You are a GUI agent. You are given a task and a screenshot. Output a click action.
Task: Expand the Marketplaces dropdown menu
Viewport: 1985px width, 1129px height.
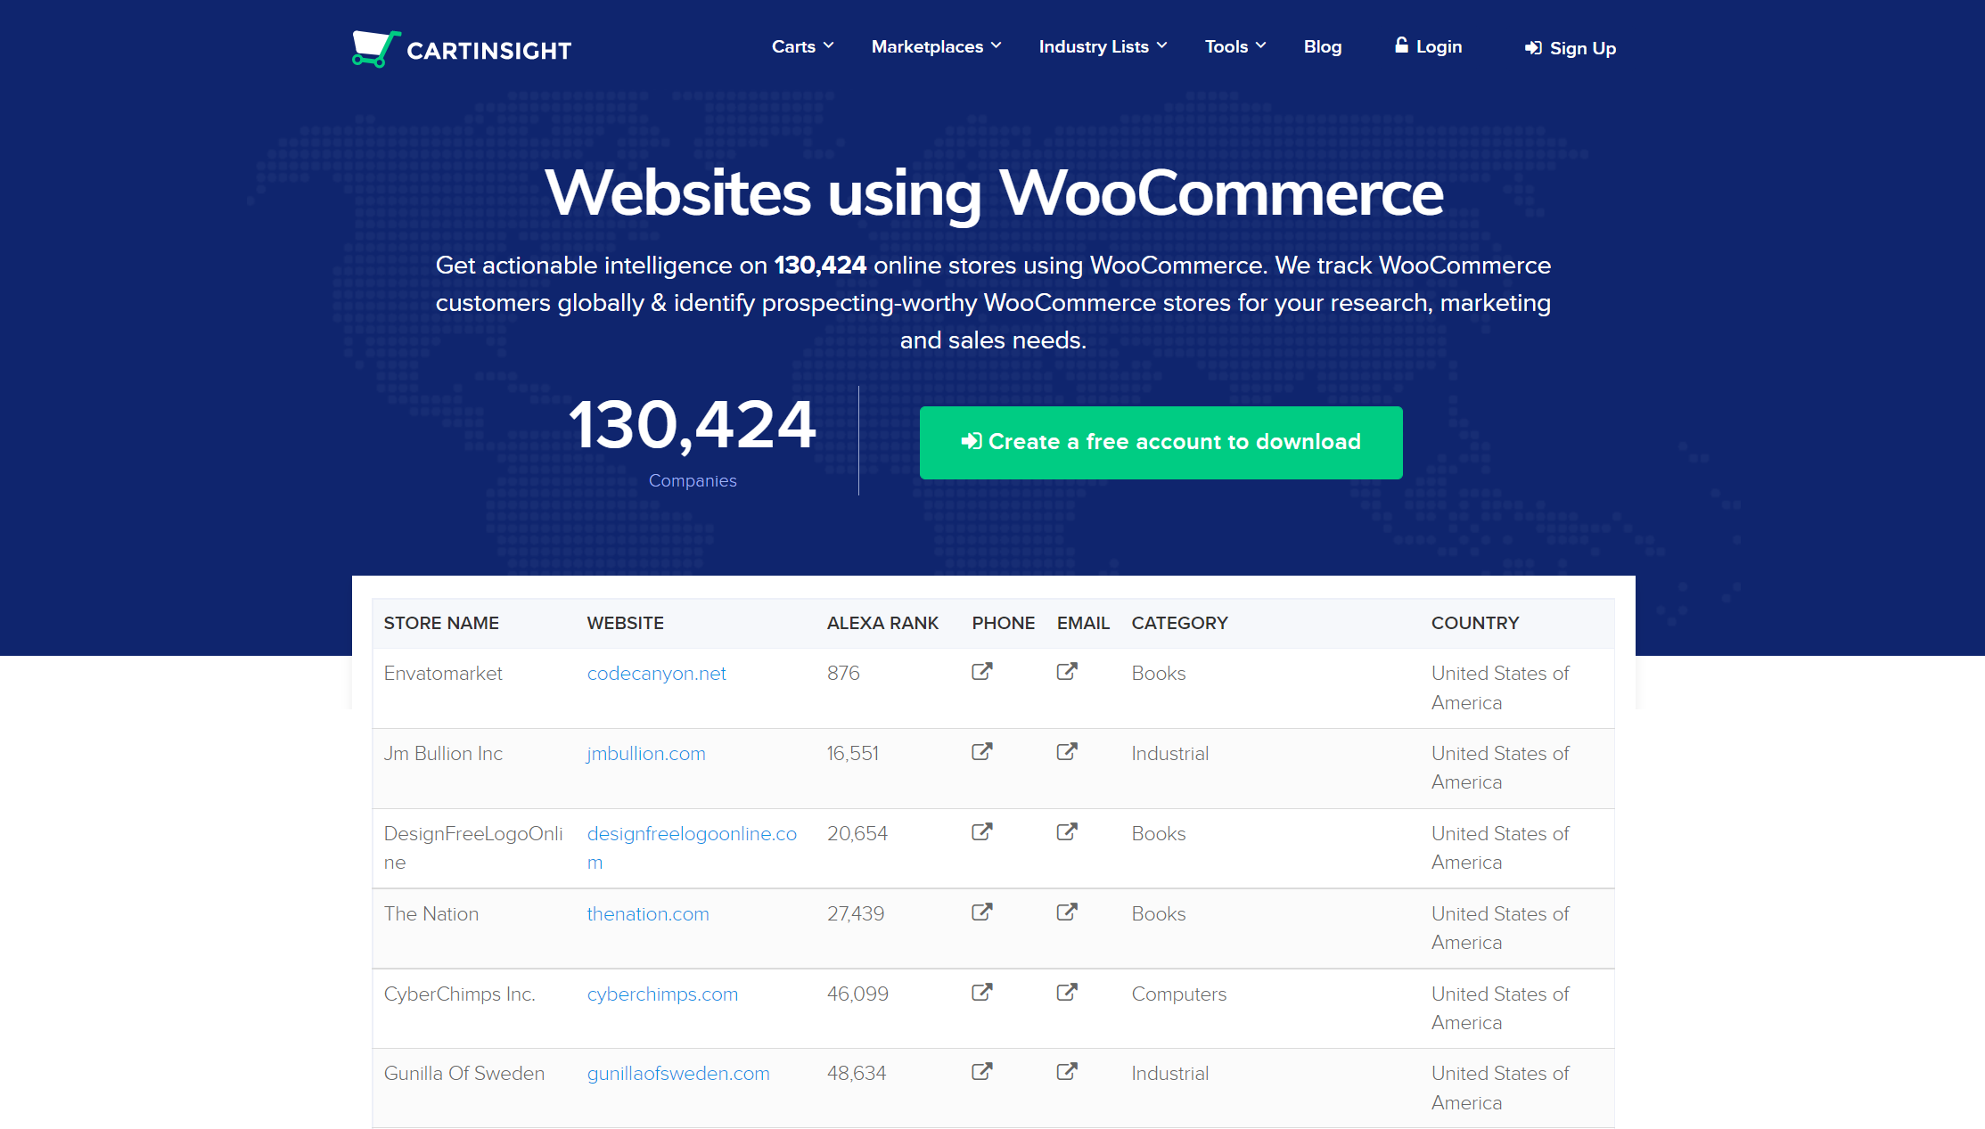(936, 46)
